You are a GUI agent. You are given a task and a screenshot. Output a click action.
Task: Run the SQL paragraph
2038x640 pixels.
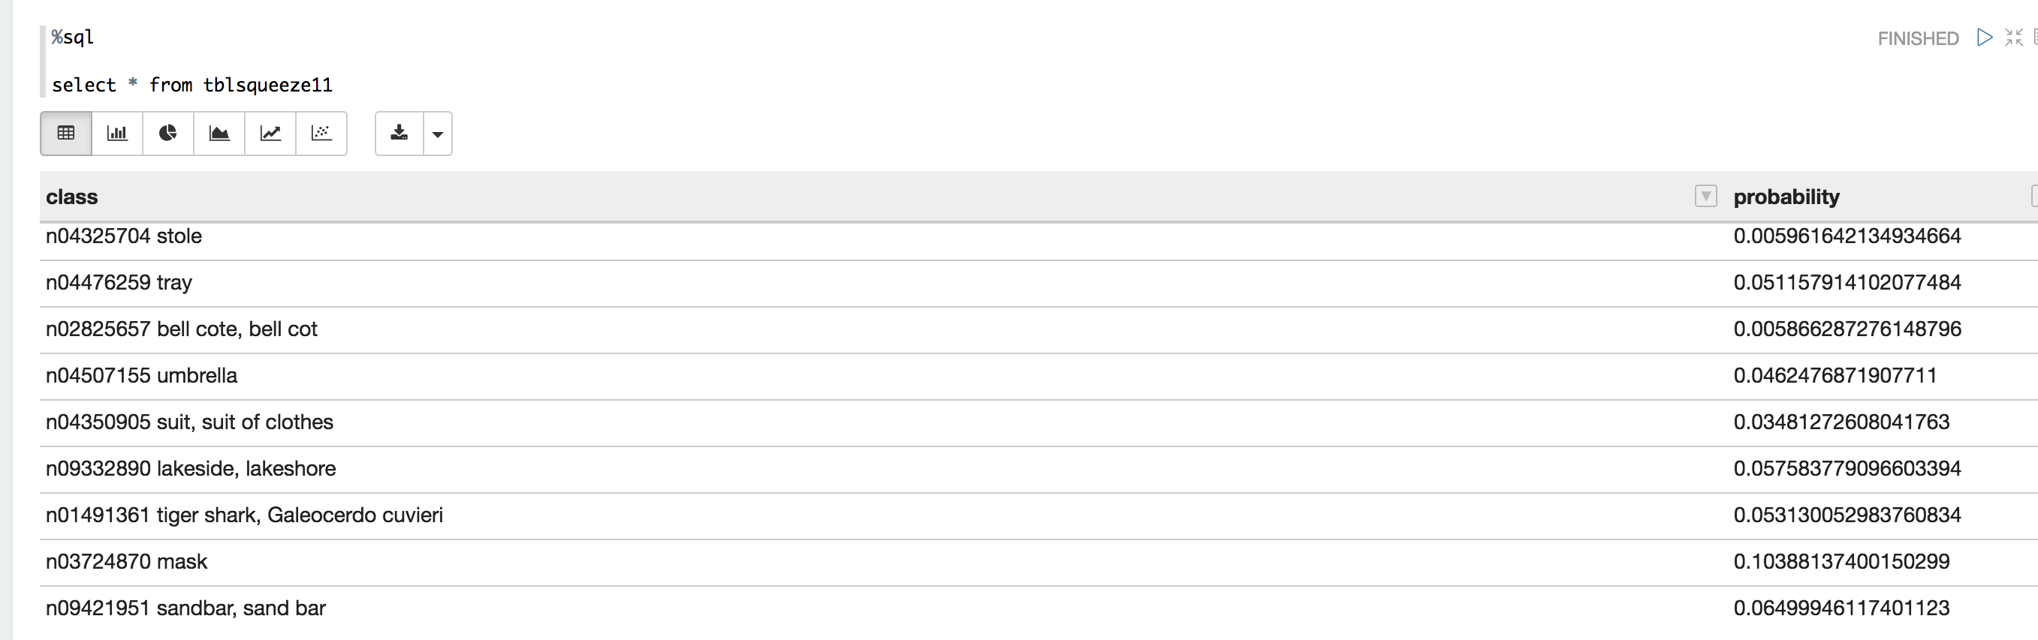point(1984,37)
